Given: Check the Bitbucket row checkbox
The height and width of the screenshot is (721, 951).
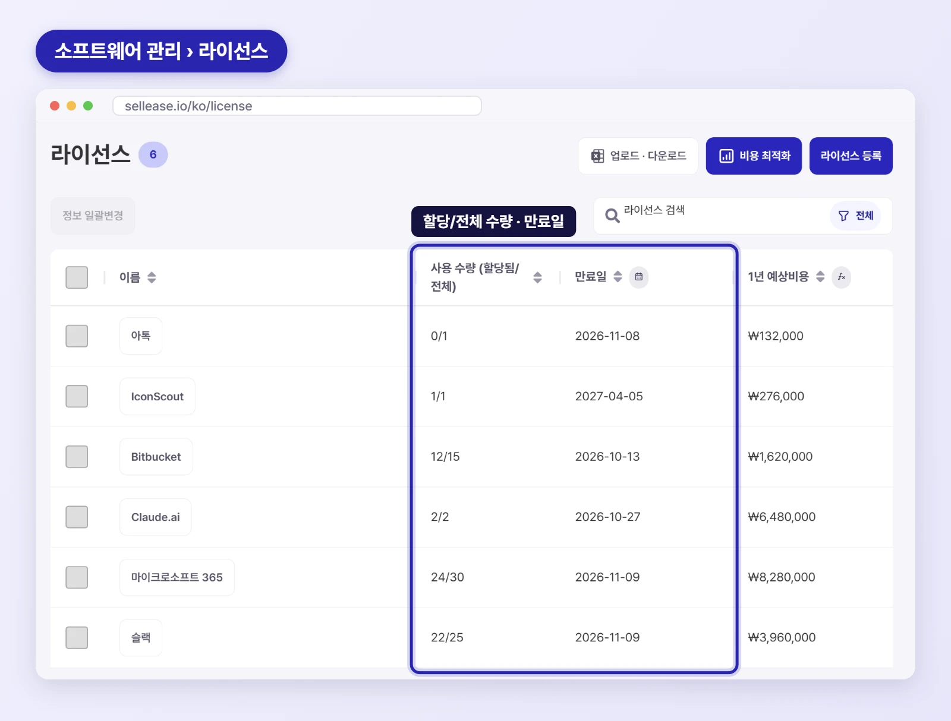Looking at the screenshot, I should click(x=77, y=457).
